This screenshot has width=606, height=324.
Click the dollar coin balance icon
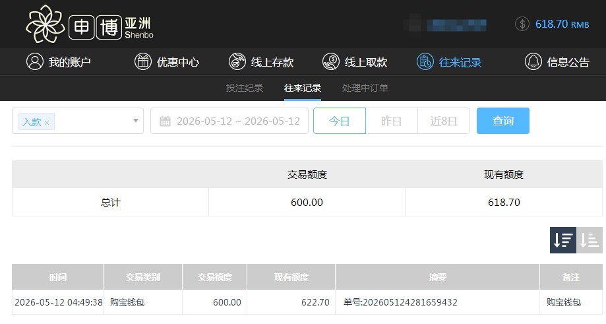(x=522, y=24)
